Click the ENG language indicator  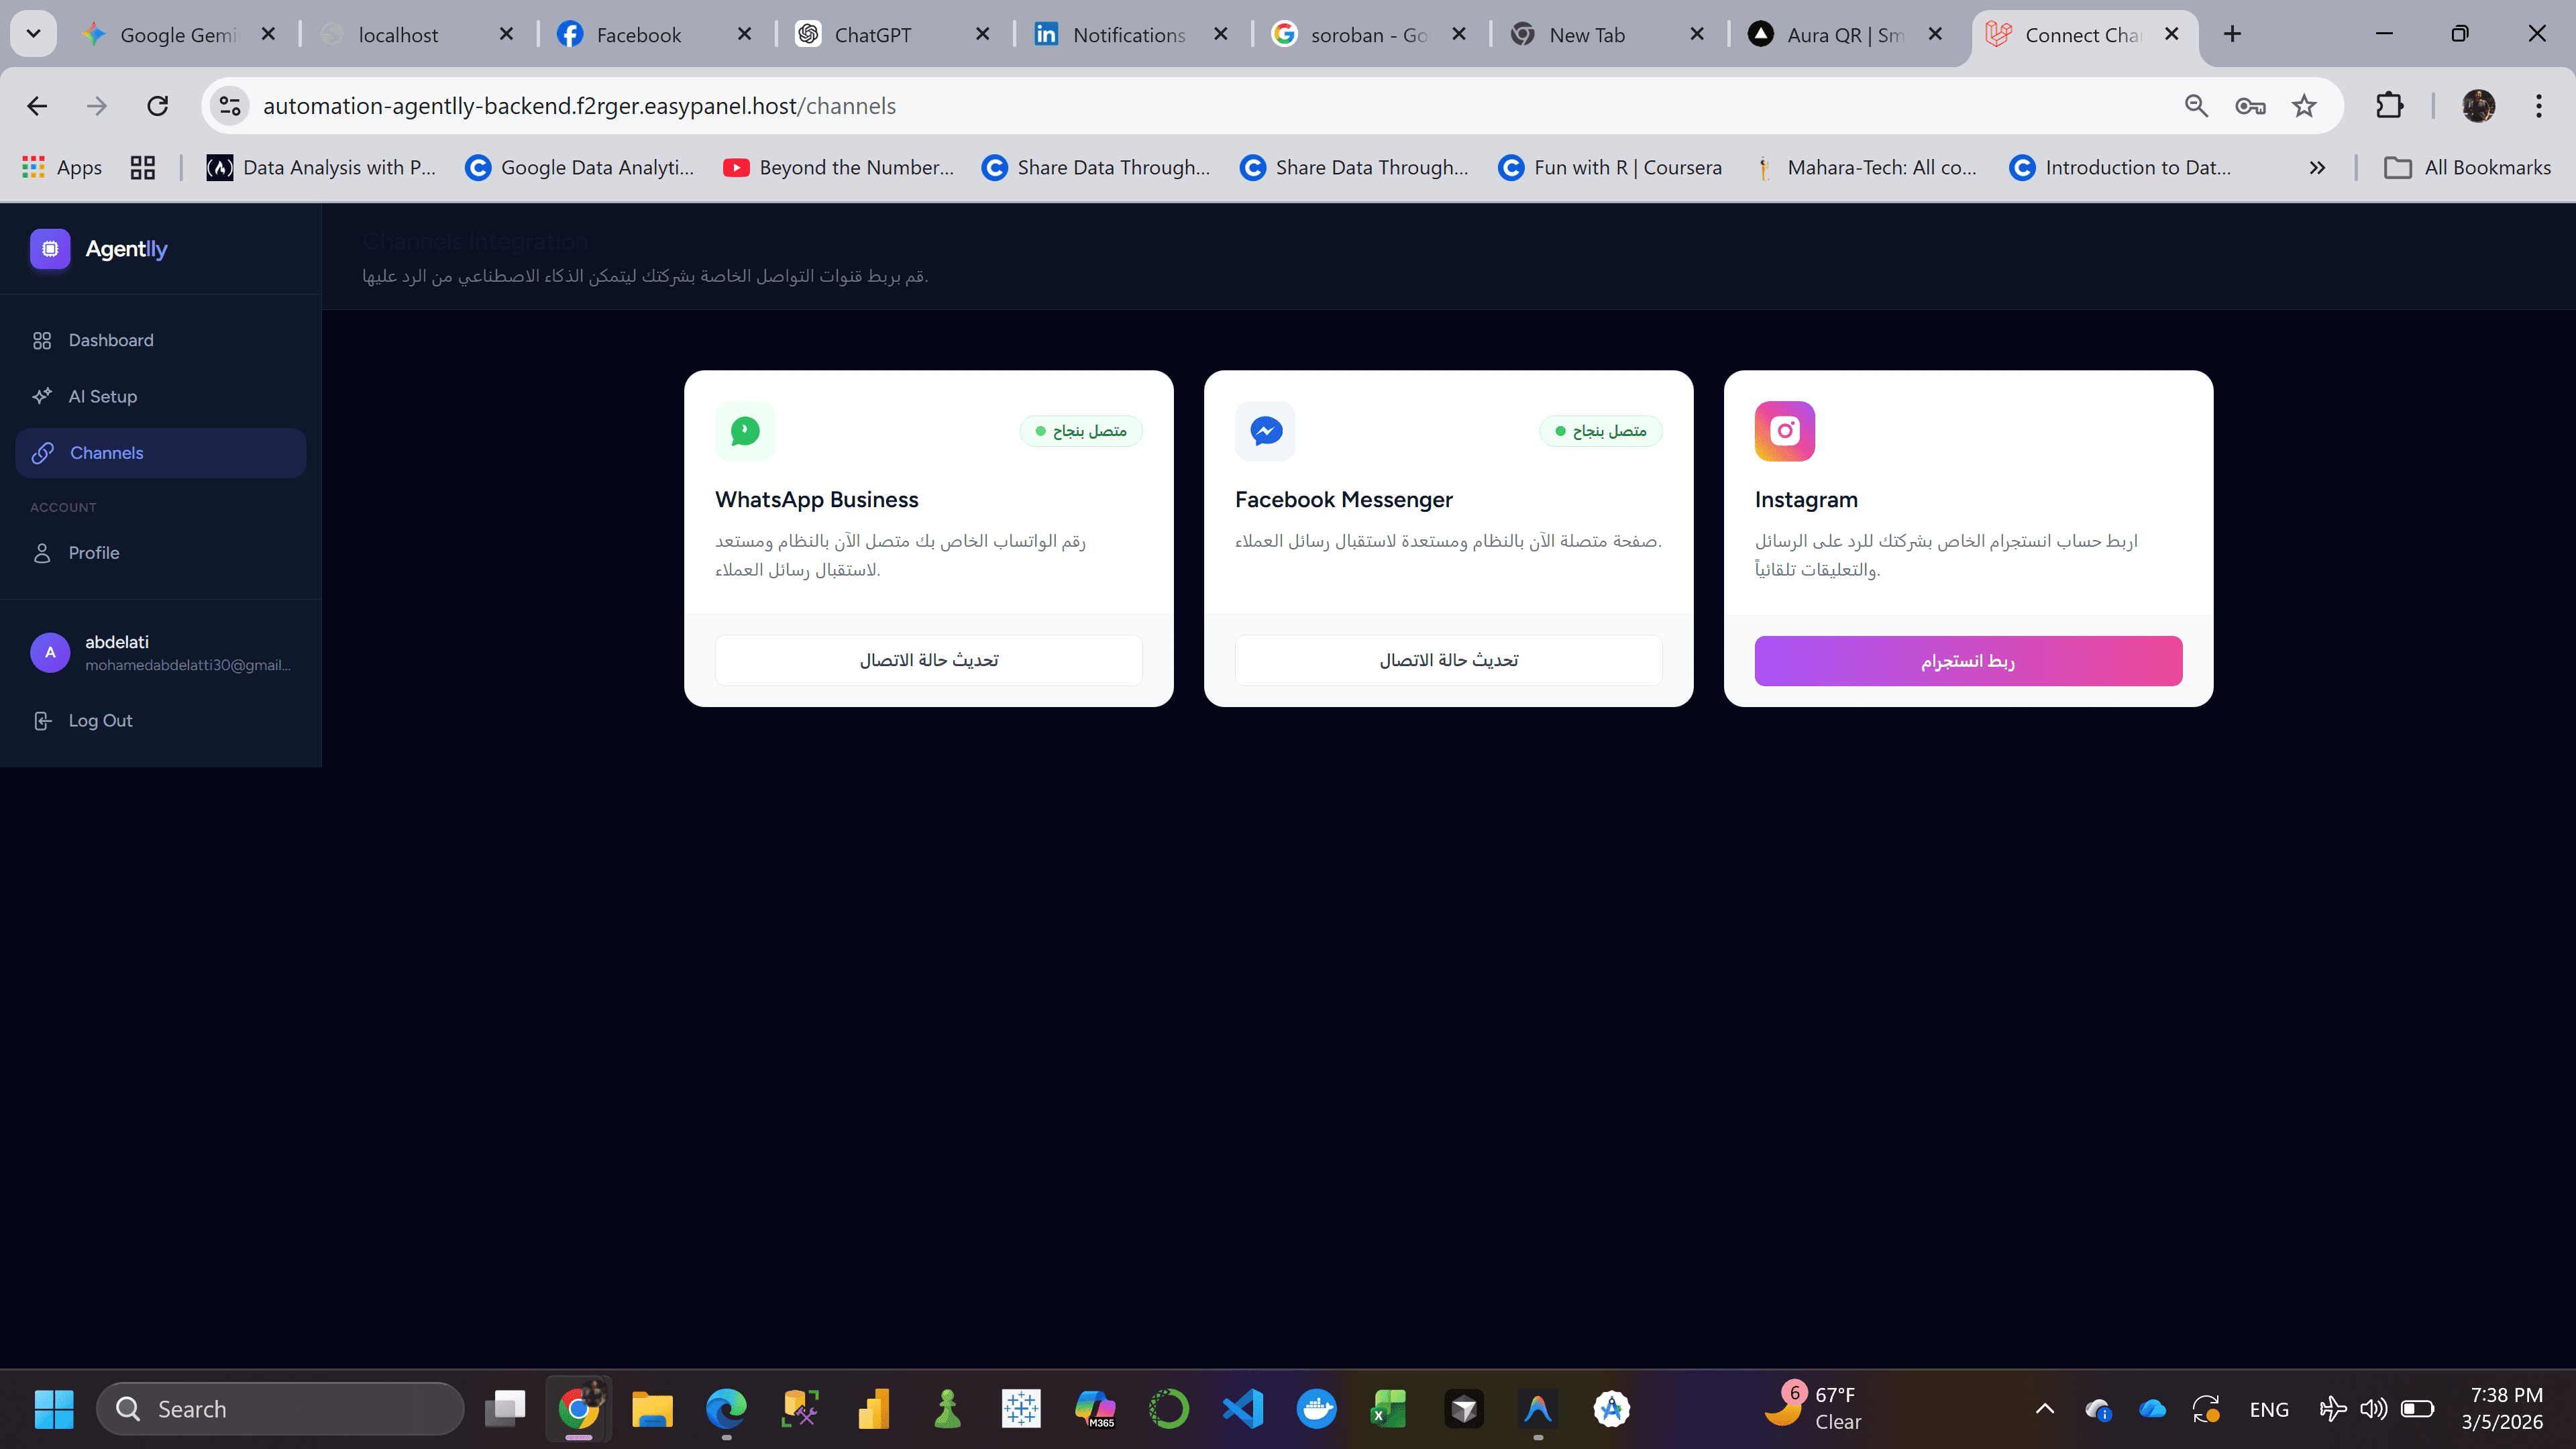coord(2269,1410)
